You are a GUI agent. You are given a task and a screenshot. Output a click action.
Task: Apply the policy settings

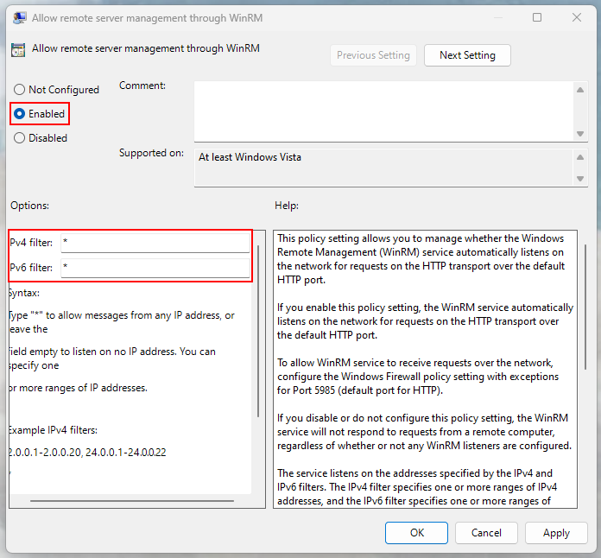[x=556, y=533]
